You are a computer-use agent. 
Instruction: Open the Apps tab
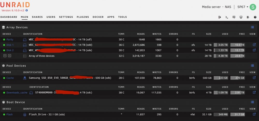pos(111,17)
